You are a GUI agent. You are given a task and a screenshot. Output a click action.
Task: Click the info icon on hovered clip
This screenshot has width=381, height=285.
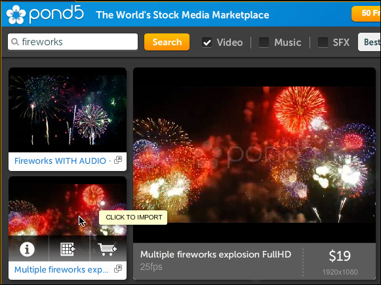click(28, 249)
